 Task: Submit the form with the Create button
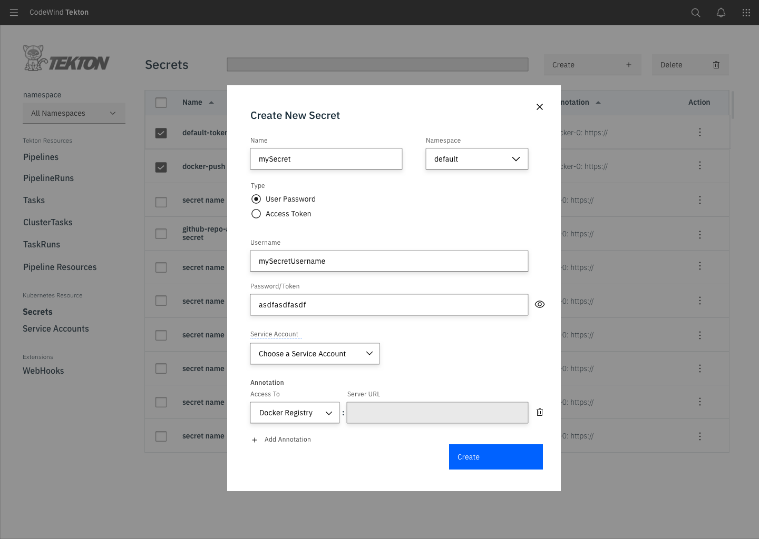pyautogui.click(x=495, y=456)
